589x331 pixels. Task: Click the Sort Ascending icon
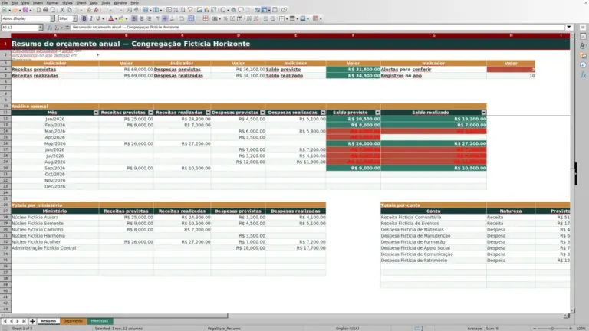point(176,10)
